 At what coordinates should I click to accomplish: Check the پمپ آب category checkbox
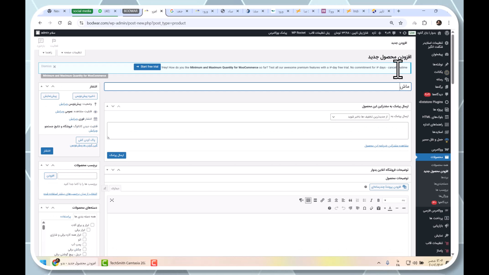(85, 244)
